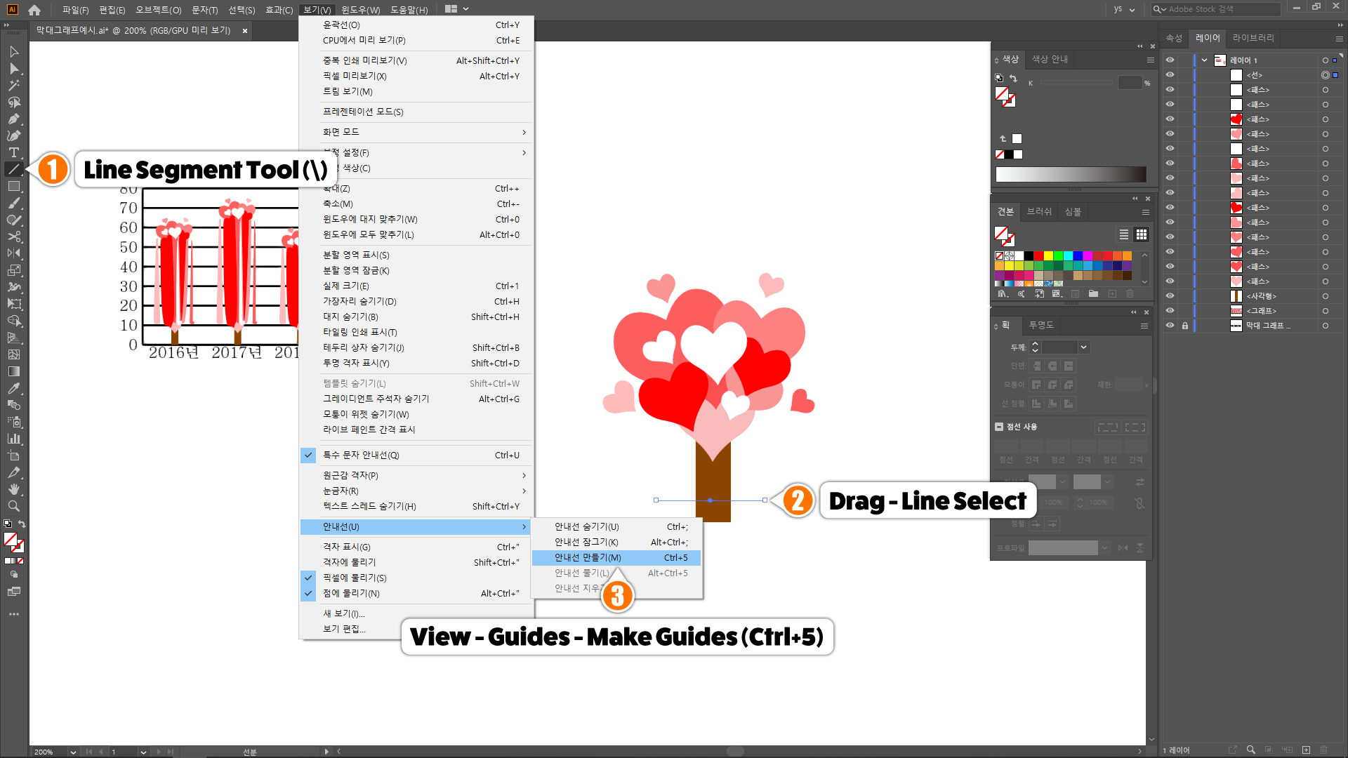Select the Paintbrush tool

click(14, 204)
